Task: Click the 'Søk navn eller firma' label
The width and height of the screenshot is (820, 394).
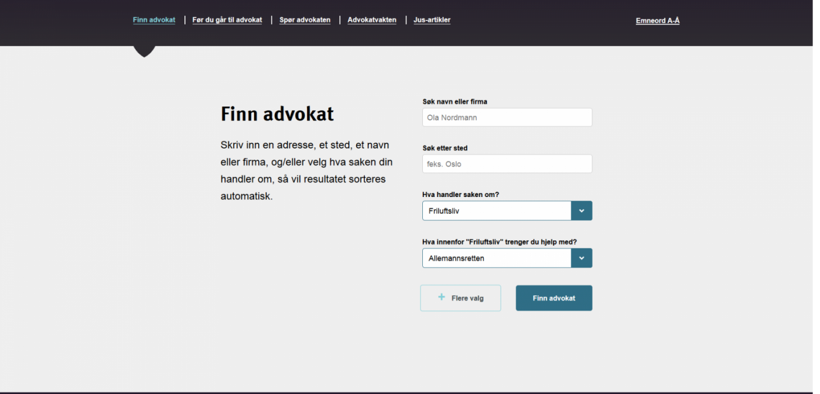Action: 455,102
